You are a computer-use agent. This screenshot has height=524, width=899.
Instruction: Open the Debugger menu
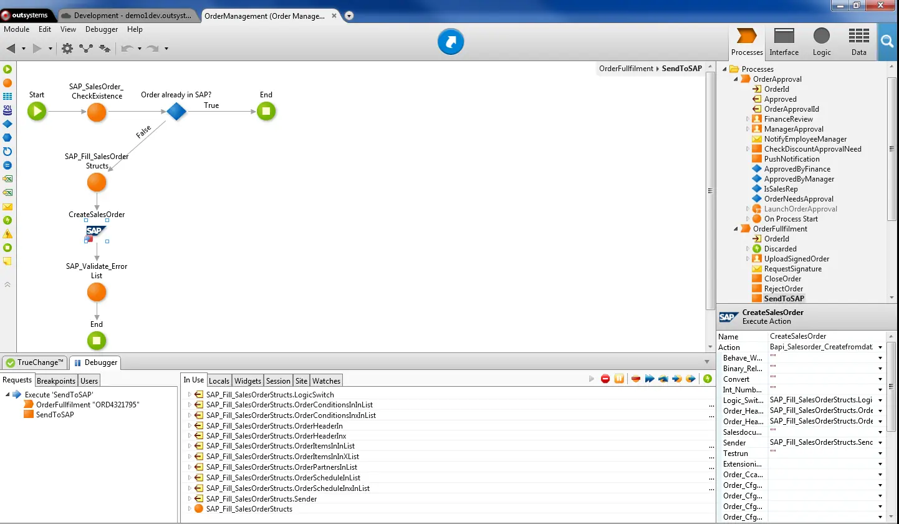click(x=102, y=29)
